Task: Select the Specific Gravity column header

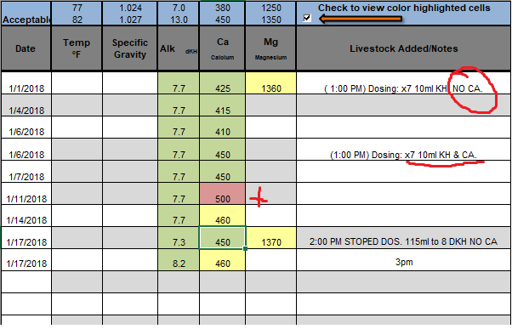Action: 129,48
